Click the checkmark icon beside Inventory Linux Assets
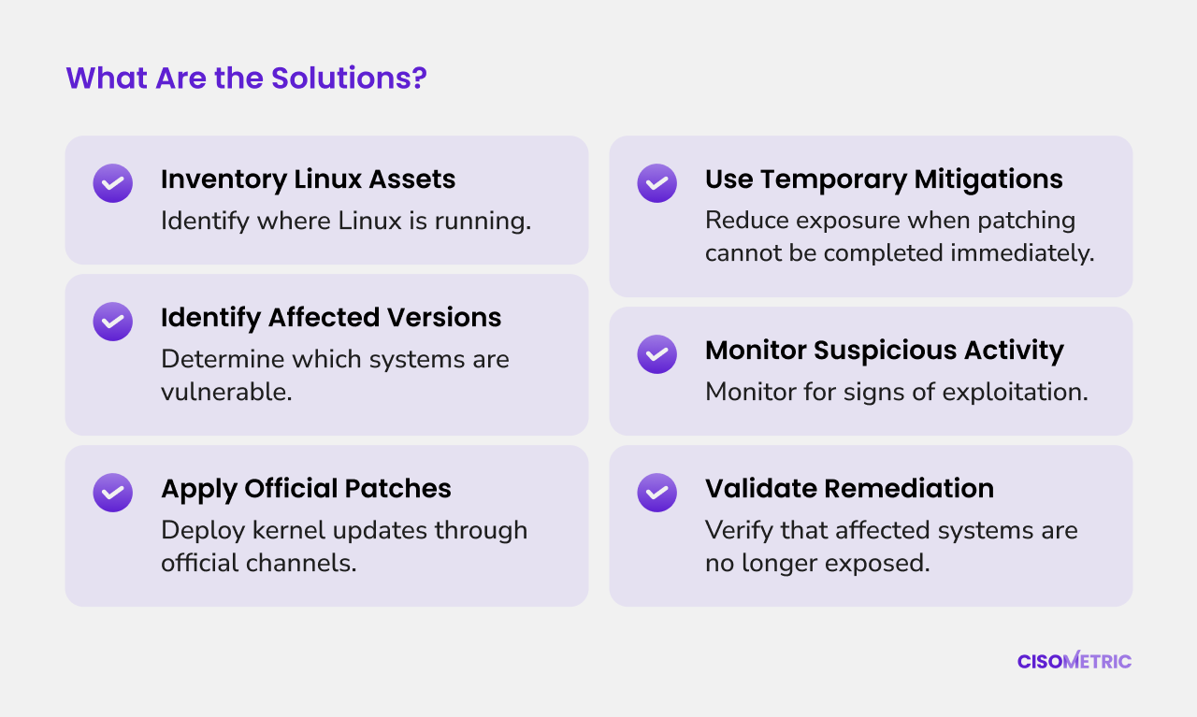 click(112, 183)
